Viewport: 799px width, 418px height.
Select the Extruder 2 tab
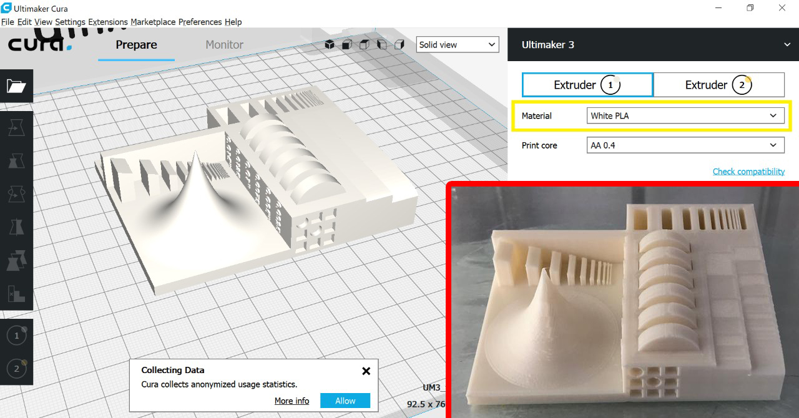[718, 85]
